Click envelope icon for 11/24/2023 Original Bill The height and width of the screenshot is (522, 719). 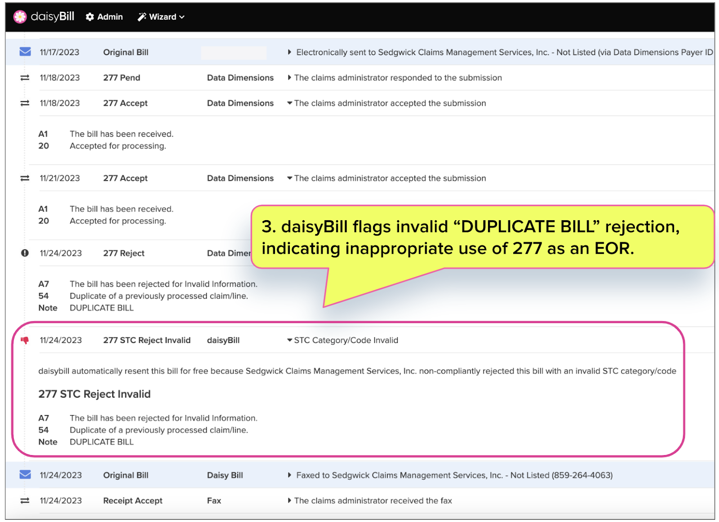(x=25, y=475)
